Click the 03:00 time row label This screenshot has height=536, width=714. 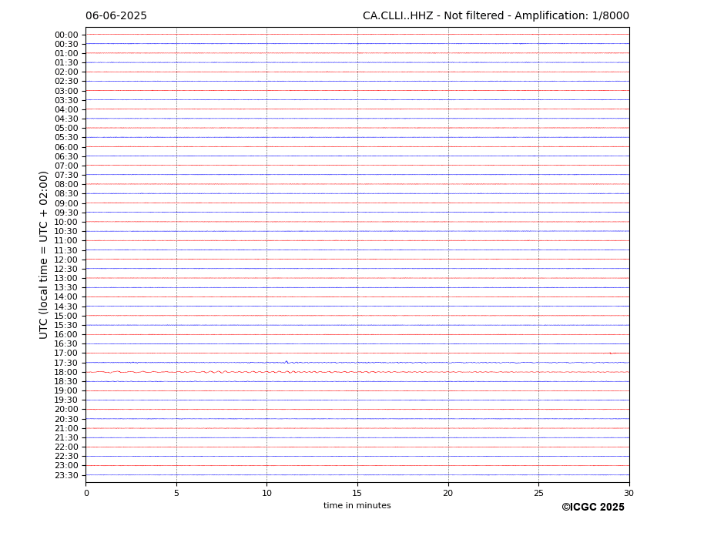(x=66, y=91)
